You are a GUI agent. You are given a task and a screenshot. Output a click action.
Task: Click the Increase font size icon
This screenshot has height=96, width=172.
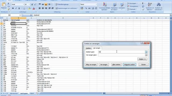(32, 5)
